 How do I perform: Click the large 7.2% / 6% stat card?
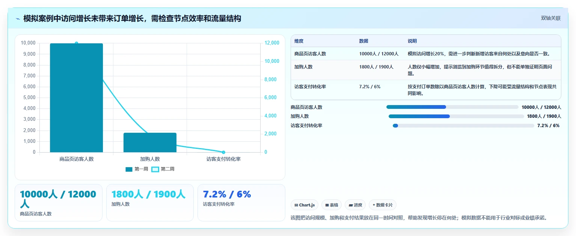pos(241,203)
